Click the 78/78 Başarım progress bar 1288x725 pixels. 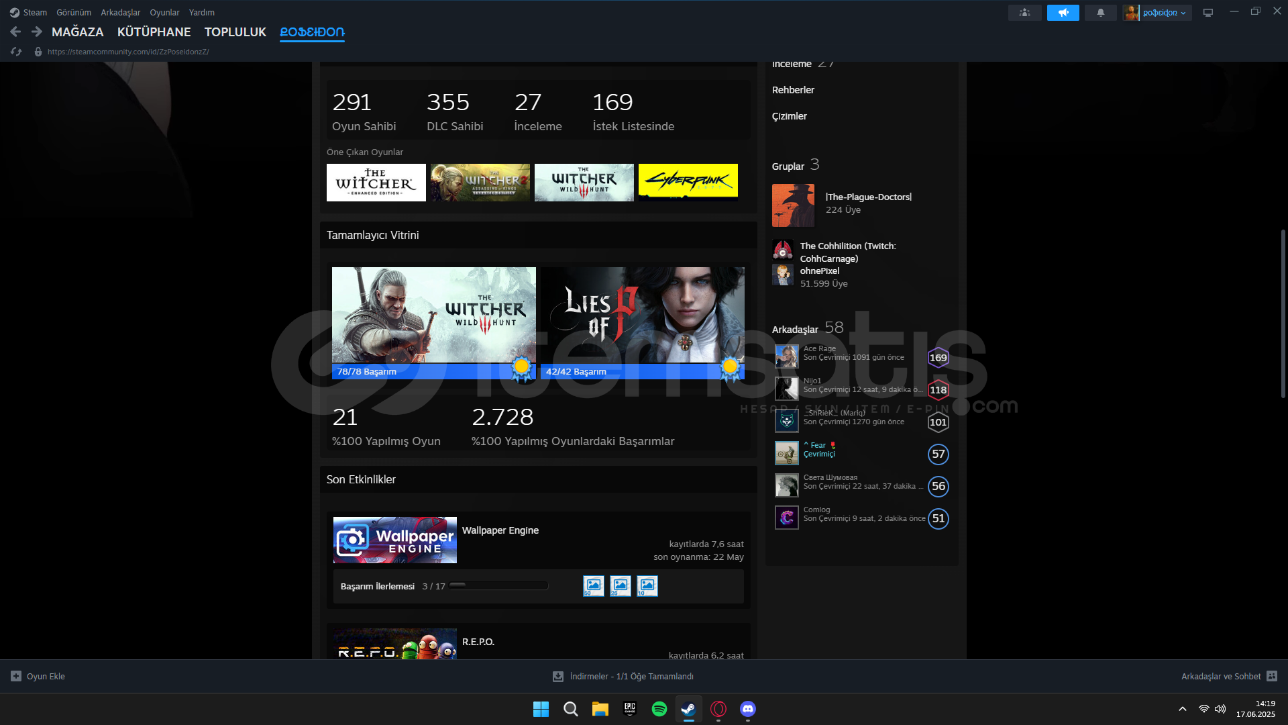tap(434, 371)
